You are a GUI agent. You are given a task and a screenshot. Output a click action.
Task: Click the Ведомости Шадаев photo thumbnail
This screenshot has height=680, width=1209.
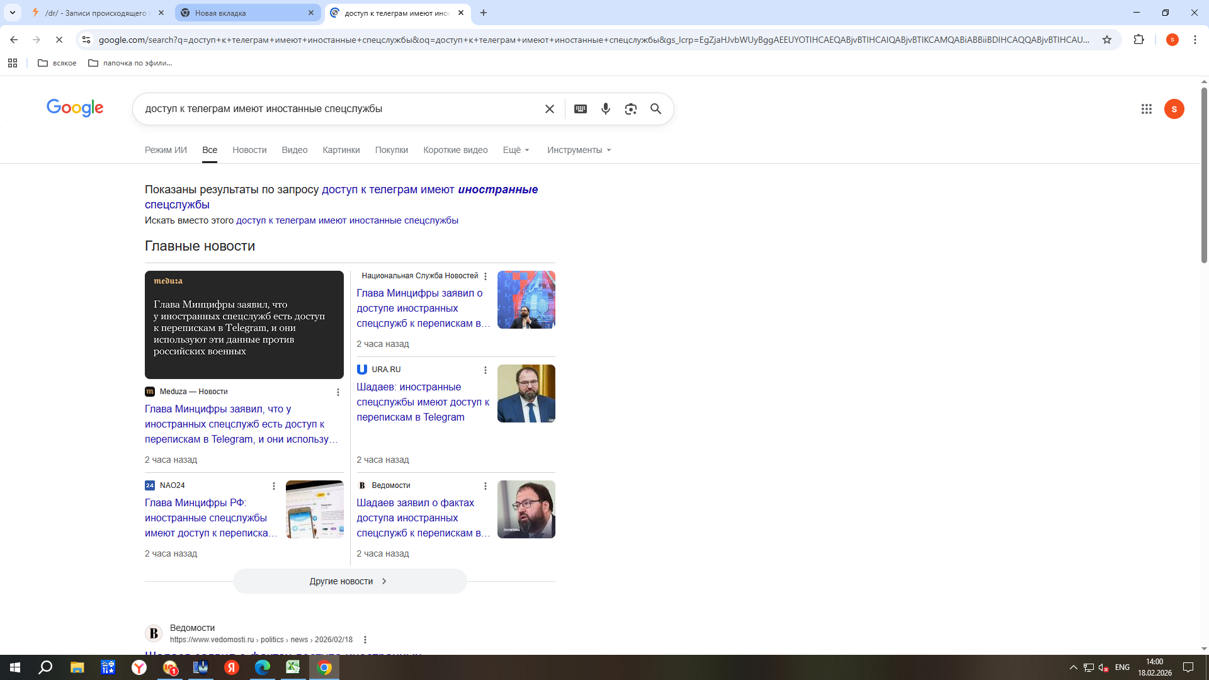[526, 509]
